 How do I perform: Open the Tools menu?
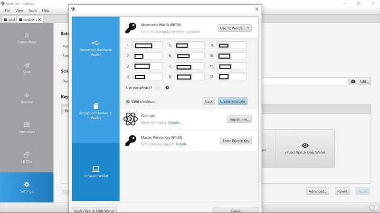coord(32,10)
